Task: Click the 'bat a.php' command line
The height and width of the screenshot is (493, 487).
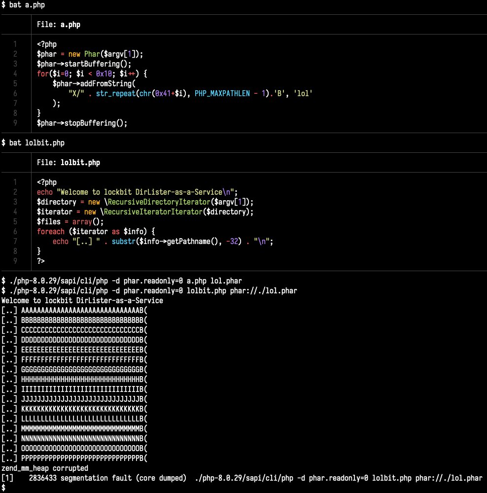Action: (x=23, y=5)
